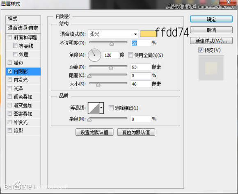Click the 大小 slider handle

[x=98, y=84]
